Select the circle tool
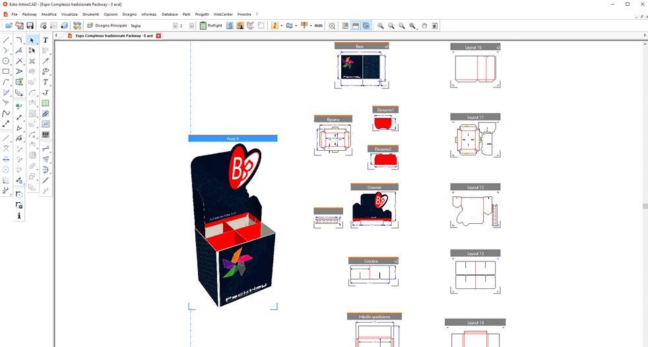648x347 pixels. click(6, 61)
